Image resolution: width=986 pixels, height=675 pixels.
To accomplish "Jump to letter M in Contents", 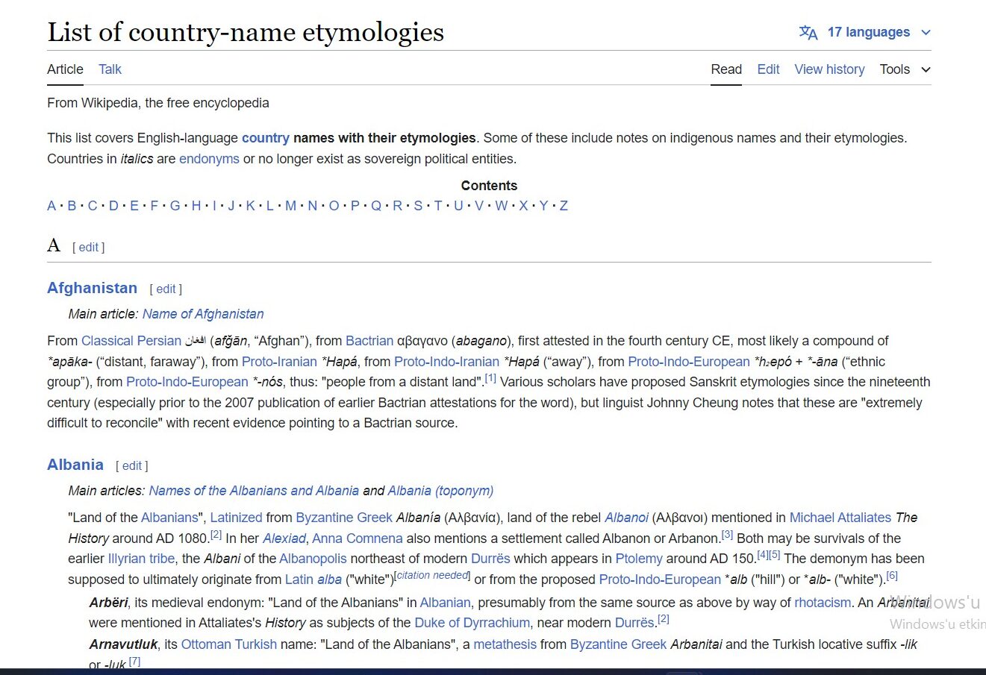I will click(x=290, y=206).
